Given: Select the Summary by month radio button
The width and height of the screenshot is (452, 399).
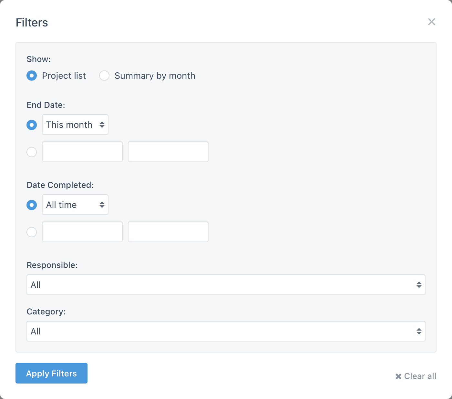Looking at the screenshot, I should tap(104, 76).
